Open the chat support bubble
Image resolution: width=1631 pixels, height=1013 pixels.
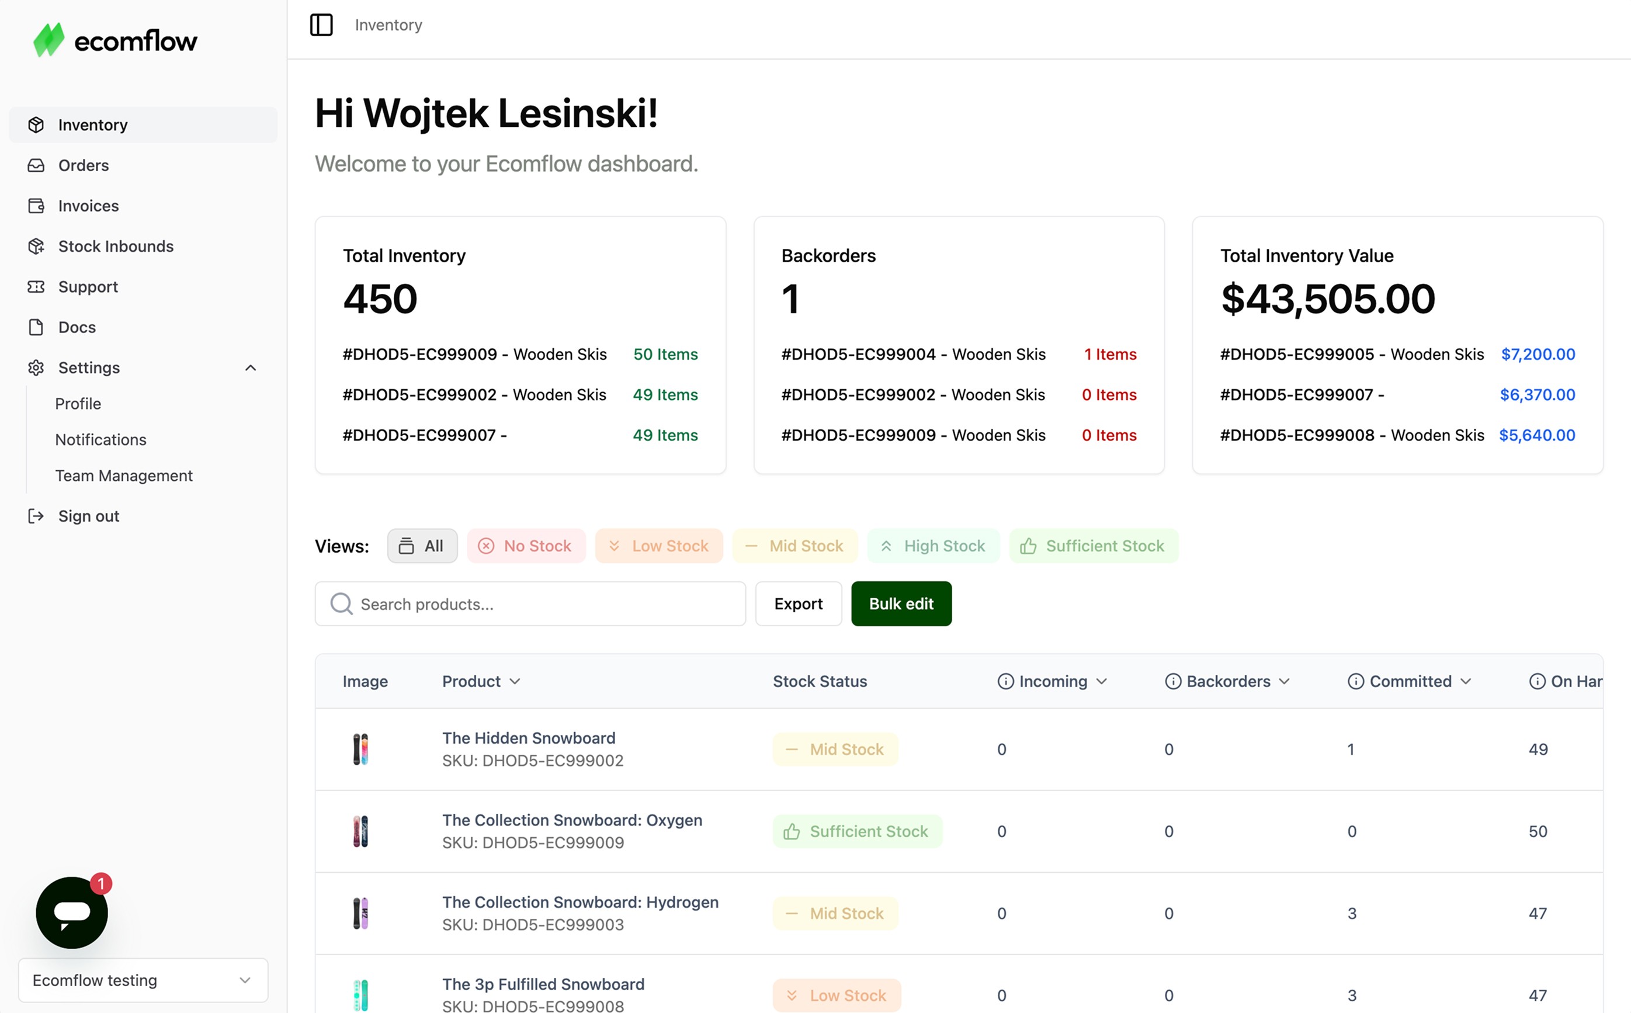pos(72,913)
